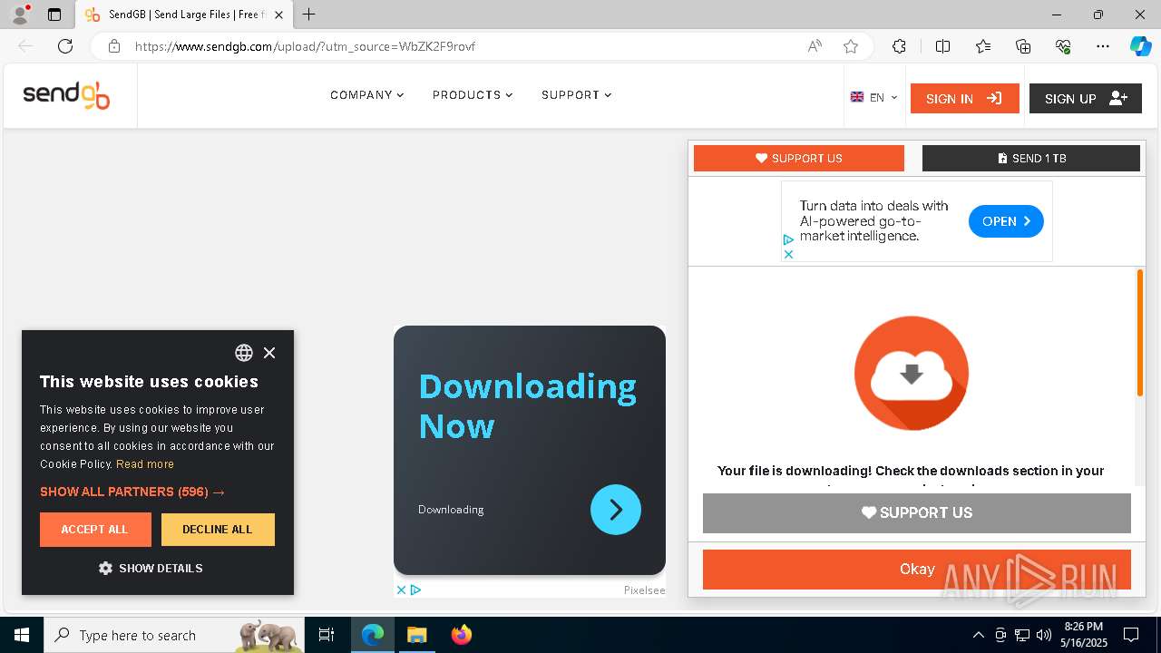Click ACCEPT ALL cookies
The height and width of the screenshot is (653, 1161).
(95, 530)
